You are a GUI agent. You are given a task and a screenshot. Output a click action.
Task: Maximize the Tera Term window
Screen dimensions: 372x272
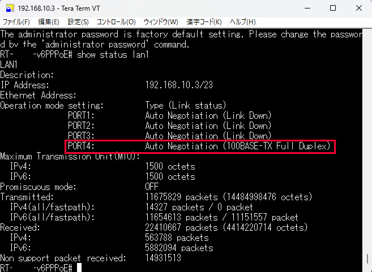coord(333,8)
